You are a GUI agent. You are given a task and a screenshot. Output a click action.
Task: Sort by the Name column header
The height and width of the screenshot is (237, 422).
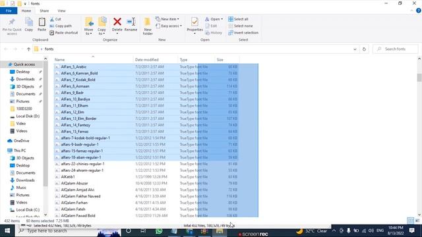pyautogui.click(x=93, y=60)
